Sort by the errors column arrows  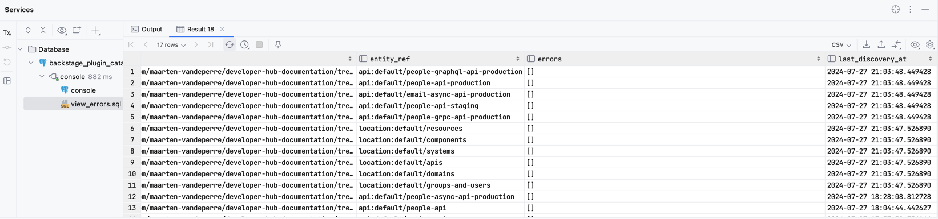click(818, 59)
